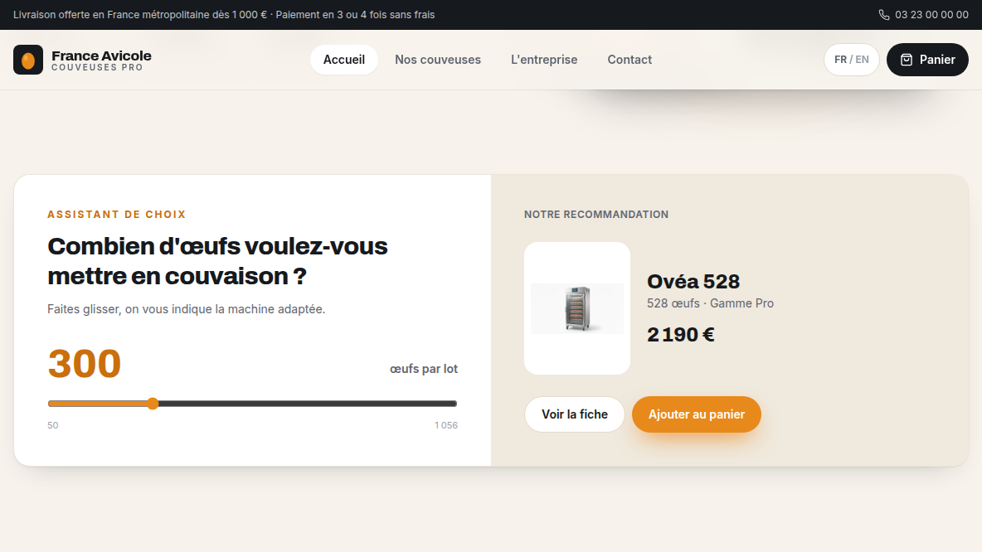Viewport: 982px width, 552px height.
Task: Click the 300 egg count value
Action: 85,364
